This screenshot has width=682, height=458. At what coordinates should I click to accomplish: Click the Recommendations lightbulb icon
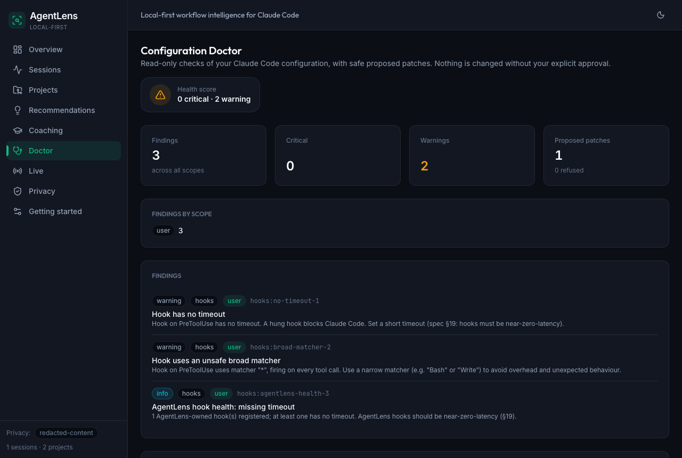point(18,110)
